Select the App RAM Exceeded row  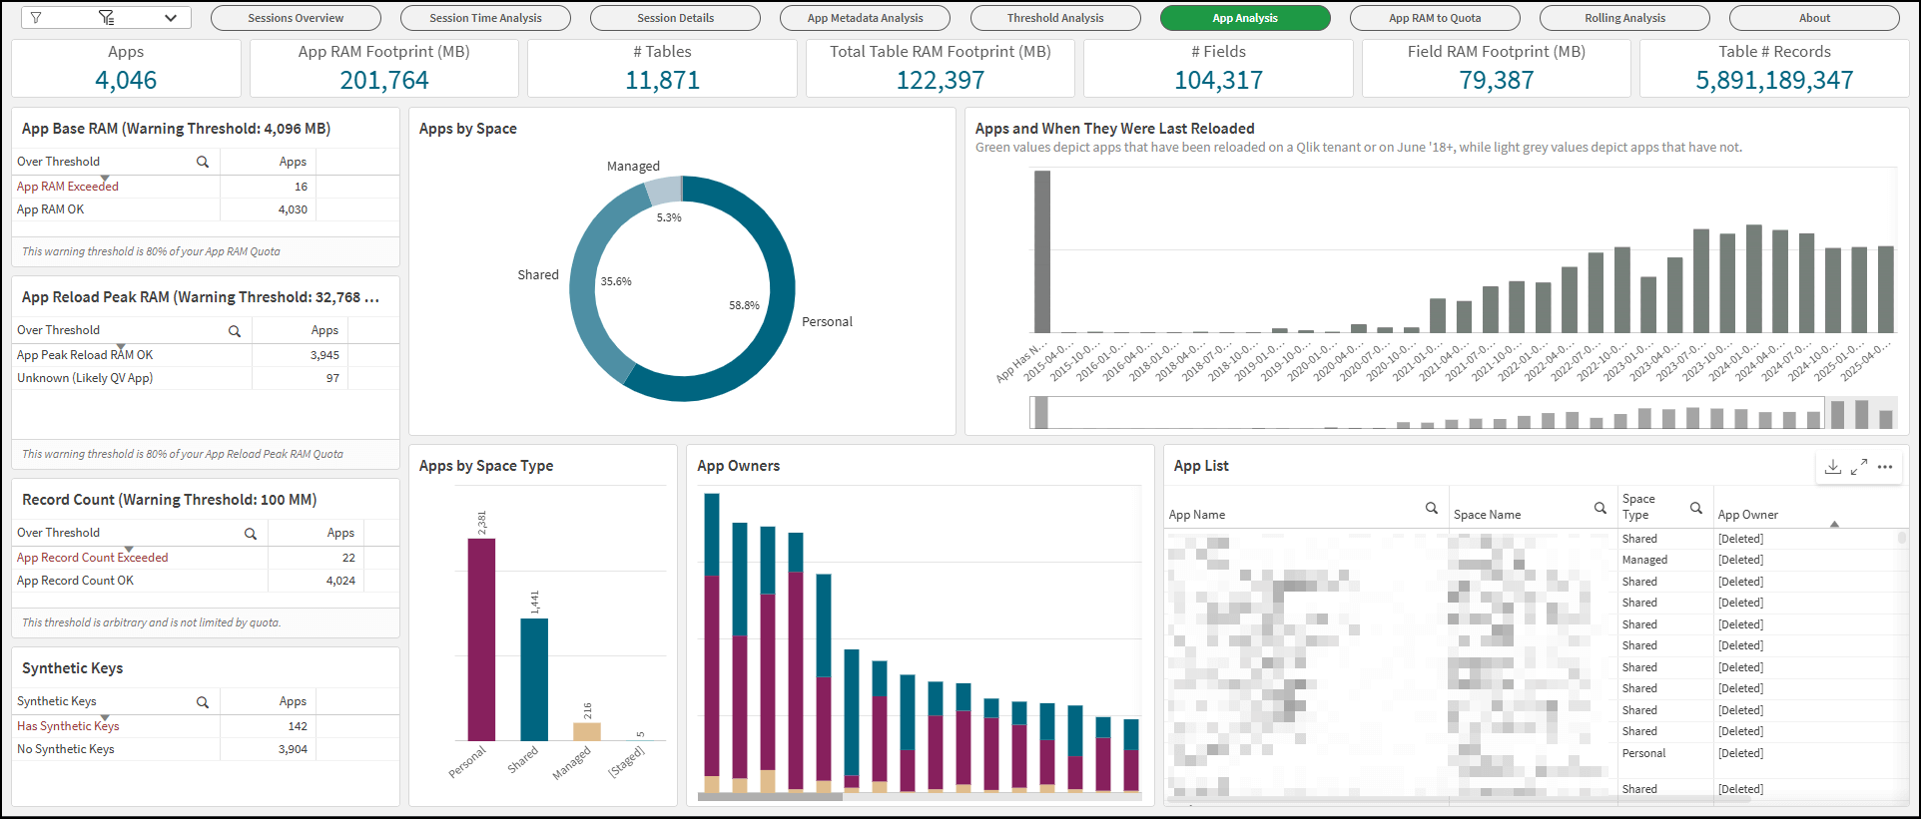pyautogui.click(x=68, y=187)
